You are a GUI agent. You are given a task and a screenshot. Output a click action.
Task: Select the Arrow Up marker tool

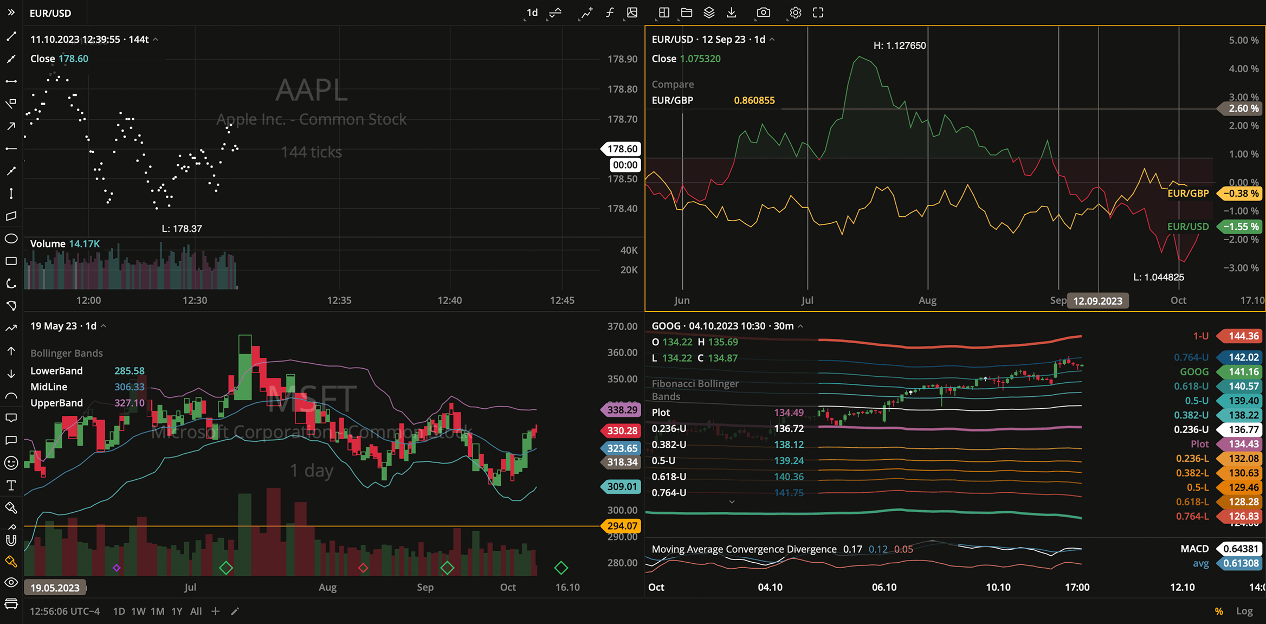11,351
